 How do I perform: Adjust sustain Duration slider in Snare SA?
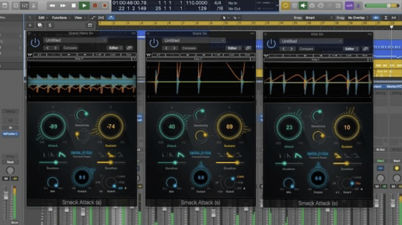coord(229,163)
